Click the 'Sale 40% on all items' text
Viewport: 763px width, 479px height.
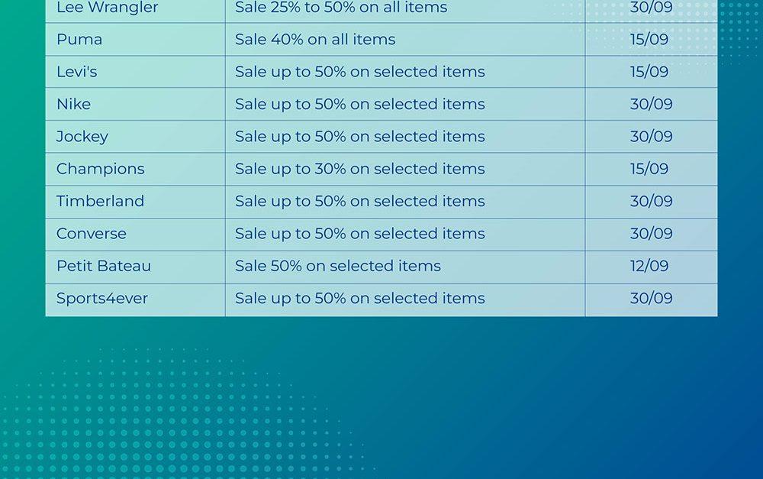point(315,40)
